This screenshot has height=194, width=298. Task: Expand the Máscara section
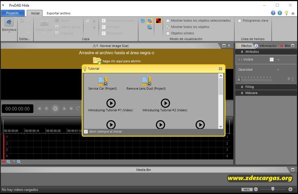[242, 93]
